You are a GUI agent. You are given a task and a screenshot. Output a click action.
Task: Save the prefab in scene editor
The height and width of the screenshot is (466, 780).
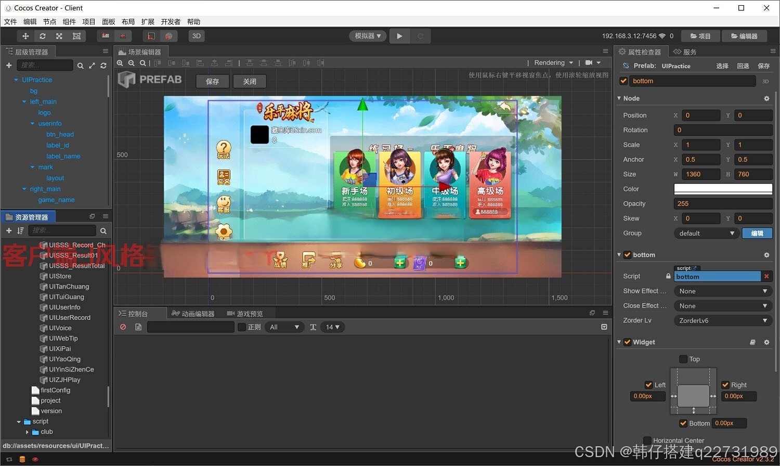pos(213,81)
